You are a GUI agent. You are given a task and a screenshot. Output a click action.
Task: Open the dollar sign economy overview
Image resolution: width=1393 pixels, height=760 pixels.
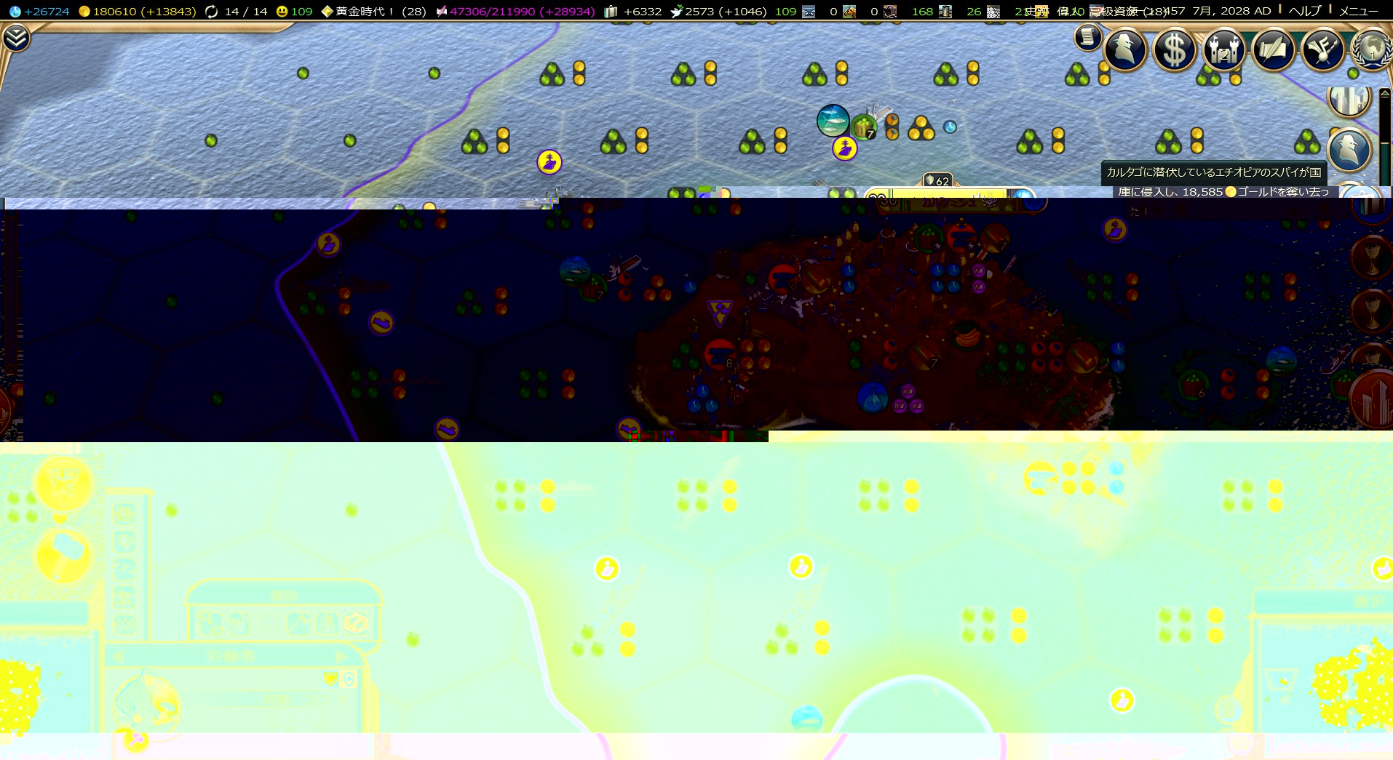1175,49
